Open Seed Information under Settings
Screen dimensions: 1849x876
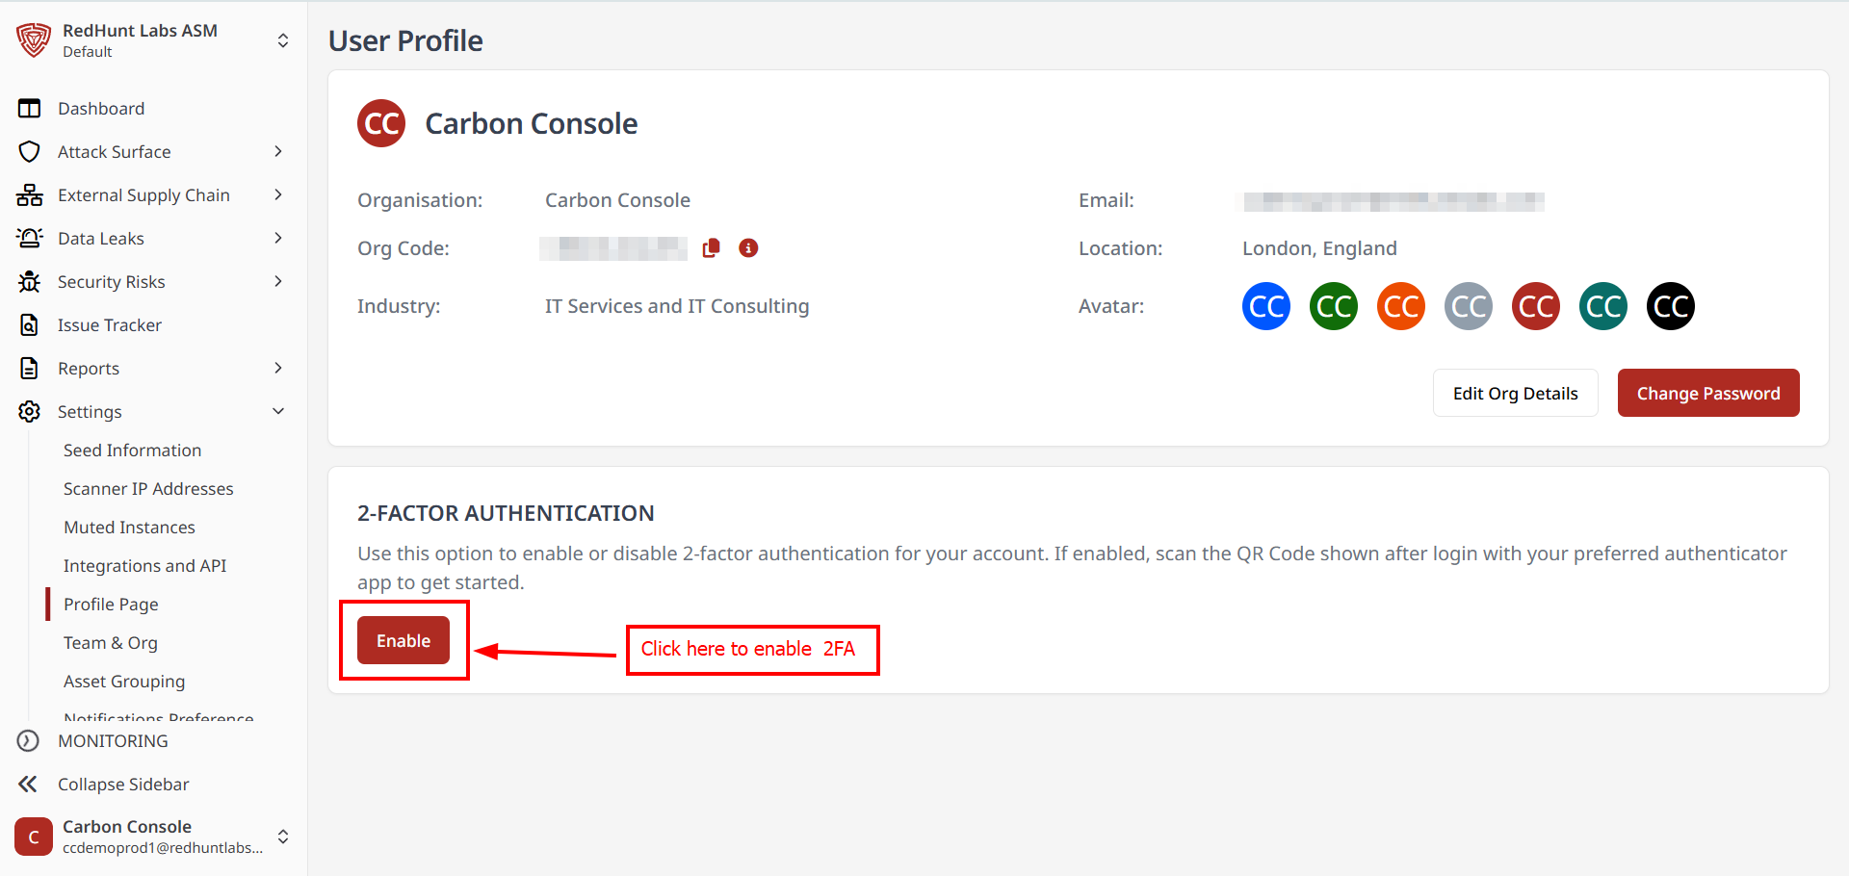click(x=133, y=451)
